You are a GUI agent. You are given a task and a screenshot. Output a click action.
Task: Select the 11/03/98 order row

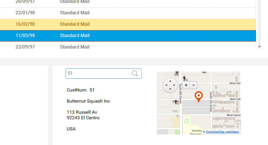point(128,36)
